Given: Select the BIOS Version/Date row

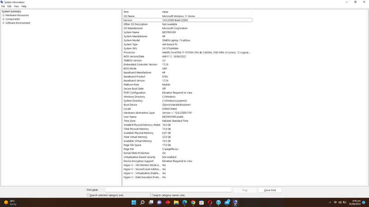Looking at the screenshot, I should point(188,56).
